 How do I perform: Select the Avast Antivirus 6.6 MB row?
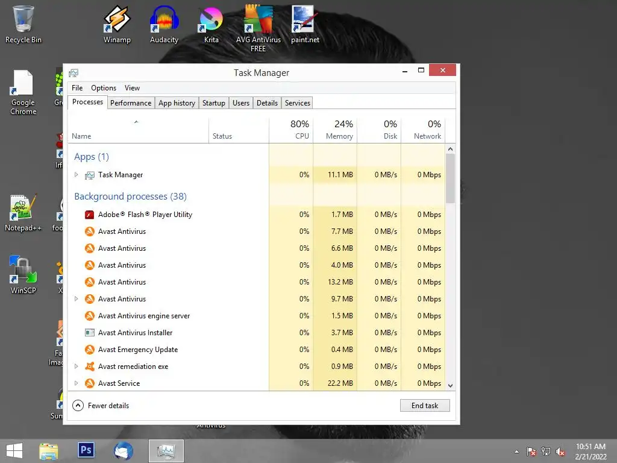tap(257, 248)
